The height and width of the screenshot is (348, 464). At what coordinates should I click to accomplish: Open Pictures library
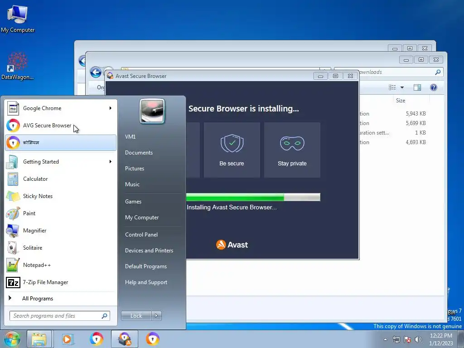point(135,169)
